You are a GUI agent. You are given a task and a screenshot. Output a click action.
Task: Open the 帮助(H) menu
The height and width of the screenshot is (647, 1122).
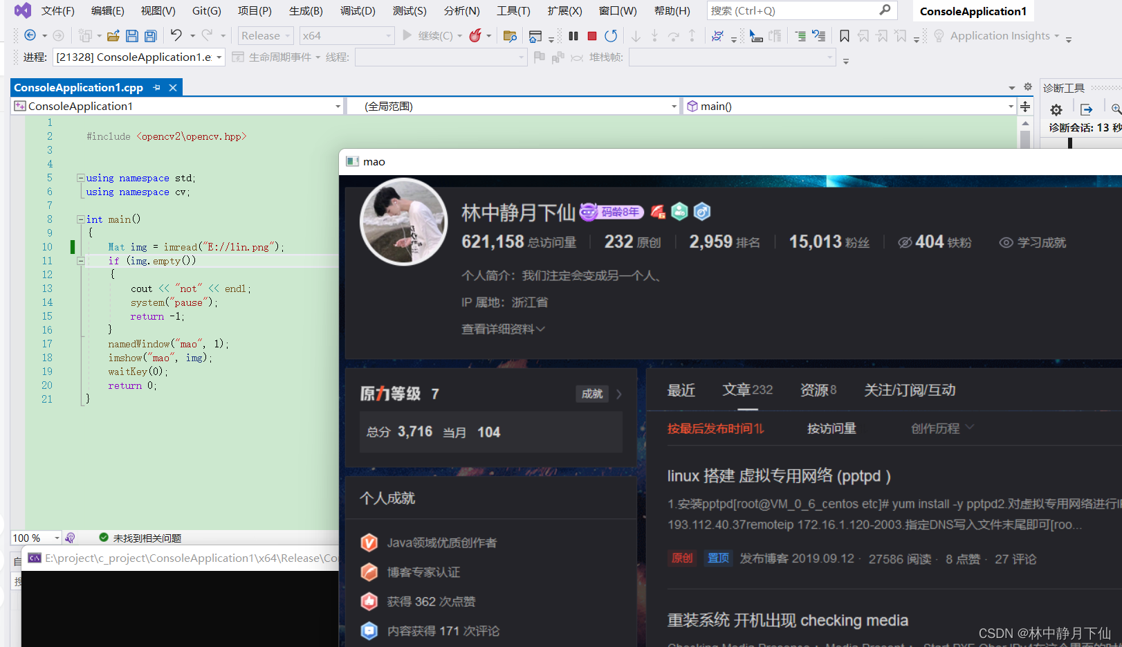click(672, 10)
